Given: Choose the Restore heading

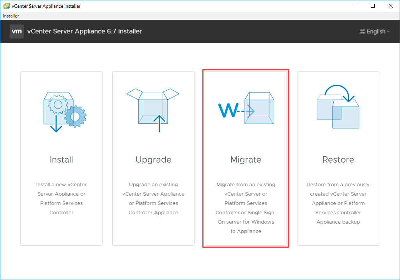Looking at the screenshot, I should [x=338, y=159].
